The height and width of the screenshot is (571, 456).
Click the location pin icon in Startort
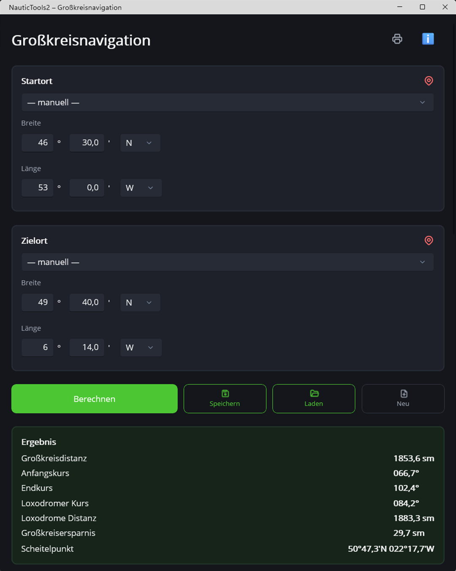429,81
